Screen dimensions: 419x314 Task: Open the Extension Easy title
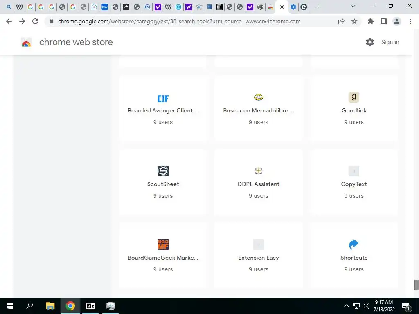click(x=259, y=258)
